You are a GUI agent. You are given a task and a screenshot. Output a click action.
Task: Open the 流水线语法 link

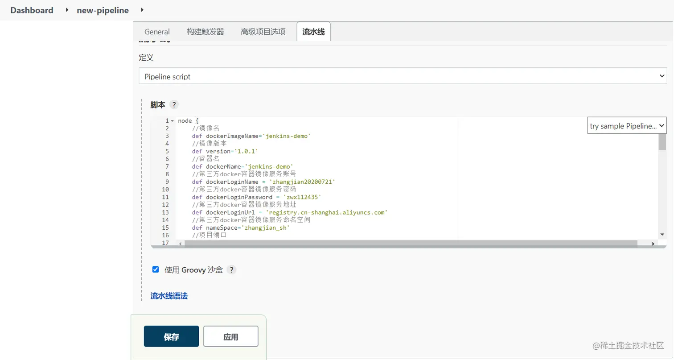point(169,296)
